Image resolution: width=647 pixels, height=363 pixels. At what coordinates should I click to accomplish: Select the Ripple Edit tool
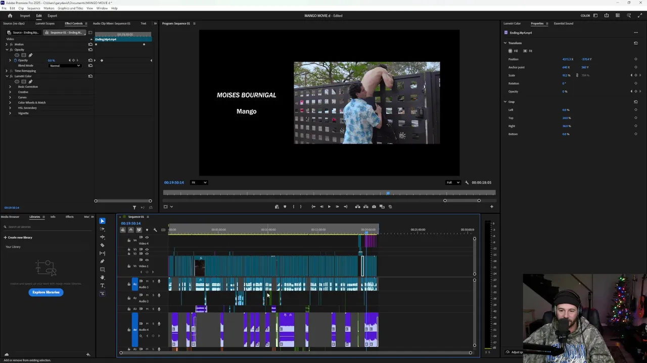pyautogui.click(x=102, y=237)
